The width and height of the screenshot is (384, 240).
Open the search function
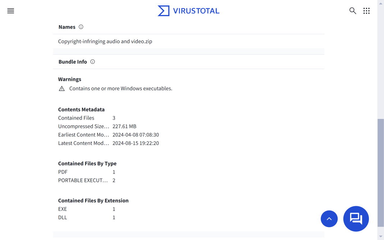(x=353, y=11)
